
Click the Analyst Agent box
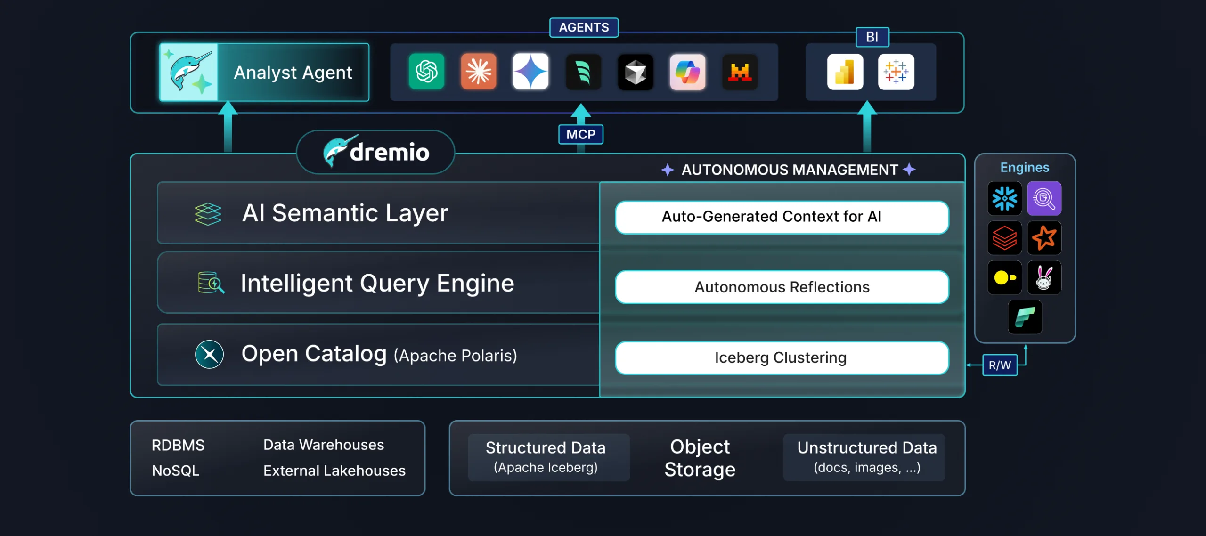pos(264,72)
